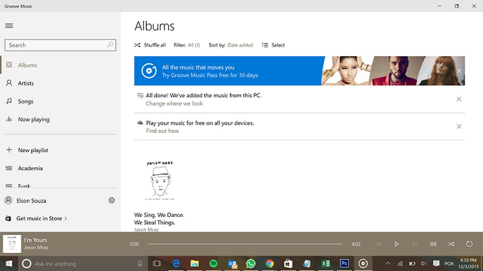Skip to previous track
483x271 pixels.
379,244
